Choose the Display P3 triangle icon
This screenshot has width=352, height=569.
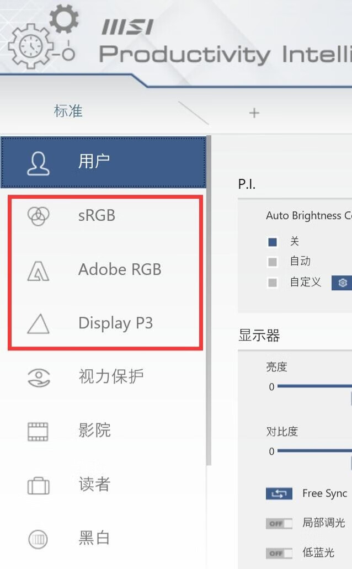[38, 324]
